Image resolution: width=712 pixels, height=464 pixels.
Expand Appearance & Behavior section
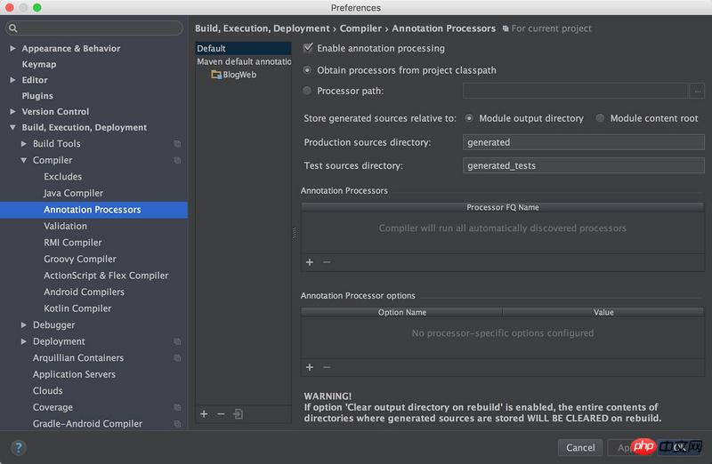(12, 48)
